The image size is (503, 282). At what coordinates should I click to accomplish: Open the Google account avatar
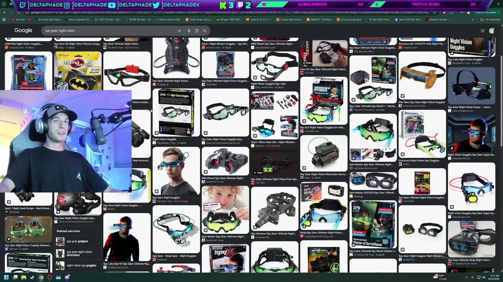click(x=492, y=31)
